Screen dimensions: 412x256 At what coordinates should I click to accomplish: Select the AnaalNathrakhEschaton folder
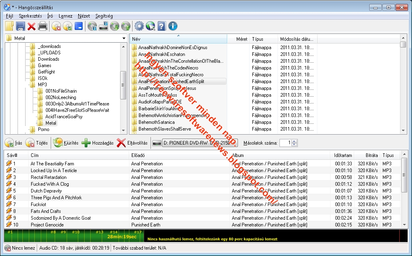point(162,54)
